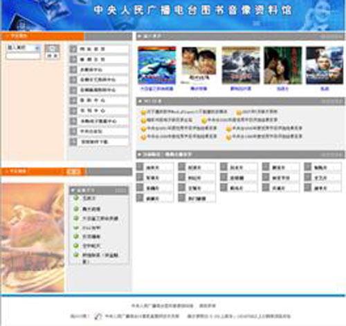Select the last category in the bottom category row
The width and height of the screenshot is (346, 326).
coord(197,198)
